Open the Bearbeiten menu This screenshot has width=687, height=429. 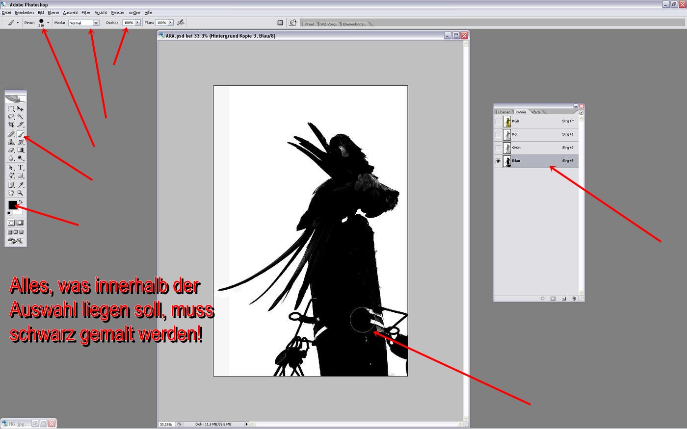coord(25,12)
